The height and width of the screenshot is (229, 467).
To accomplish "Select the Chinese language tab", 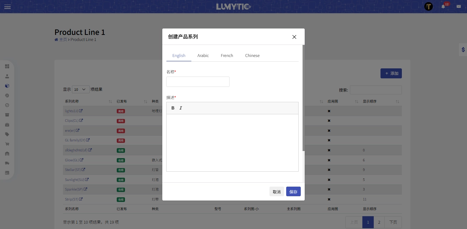I will coord(252,56).
